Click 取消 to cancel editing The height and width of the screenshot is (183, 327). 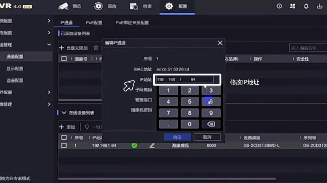click(x=207, y=137)
